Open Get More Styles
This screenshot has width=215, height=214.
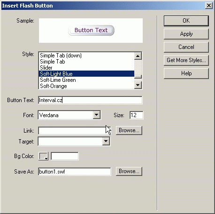click(186, 60)
